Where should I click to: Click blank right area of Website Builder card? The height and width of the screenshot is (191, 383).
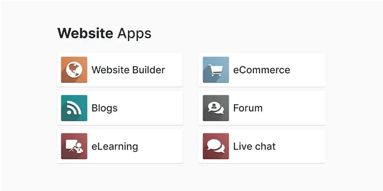coord(174,70)
